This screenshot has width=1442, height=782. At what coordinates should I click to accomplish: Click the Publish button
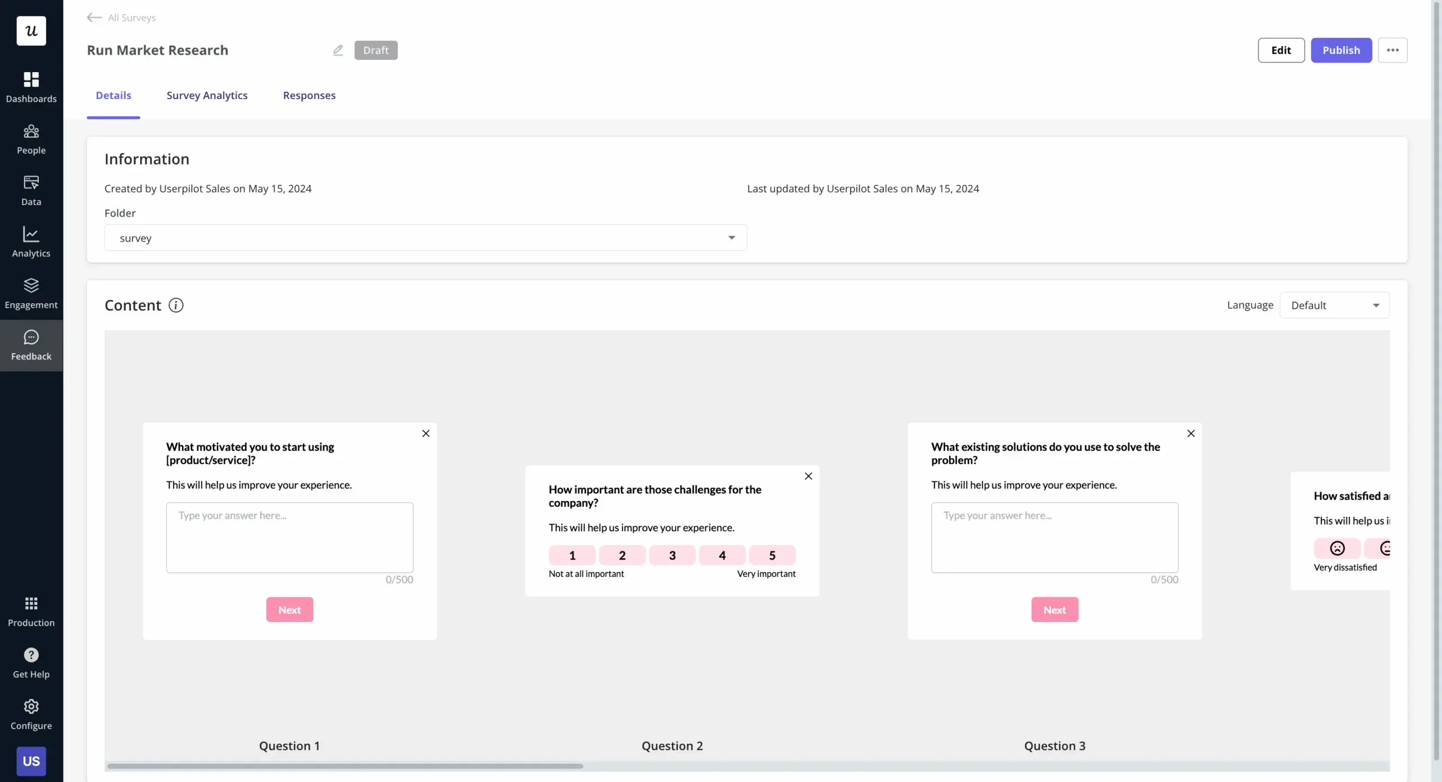(1341, 50)
